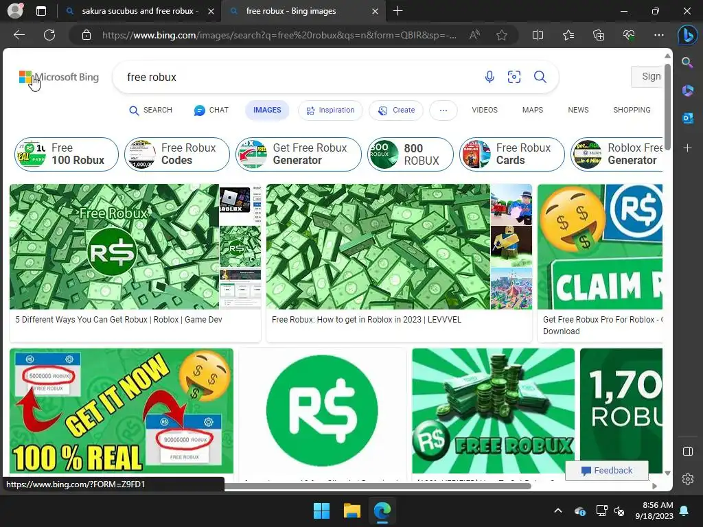This screenshot has height=527, width=703.
Task: Click the Sign in button
Action: [647, 77]
